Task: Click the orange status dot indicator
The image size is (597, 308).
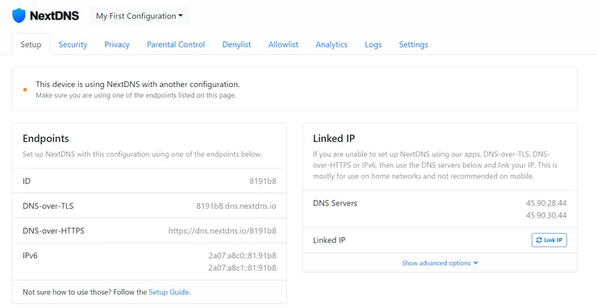Action: pos(25,89)
